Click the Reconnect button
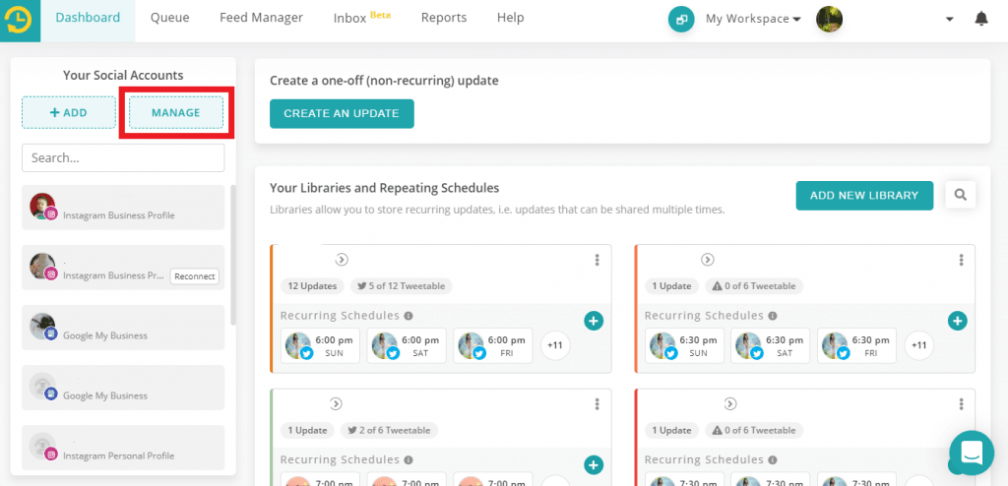The image size is (1008, 486). pyautogui.click(x=194, y=276)
